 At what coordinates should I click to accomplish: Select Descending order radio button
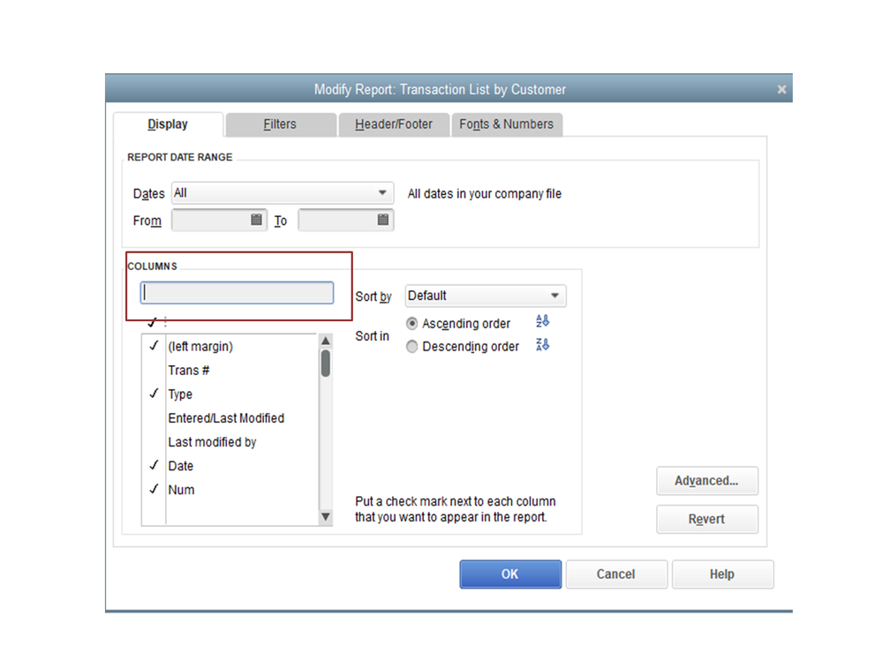coord(411,347)
